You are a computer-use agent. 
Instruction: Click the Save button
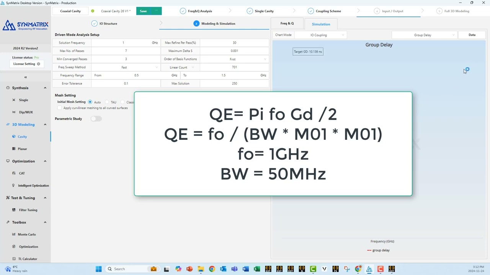click(x=143, y=11)
